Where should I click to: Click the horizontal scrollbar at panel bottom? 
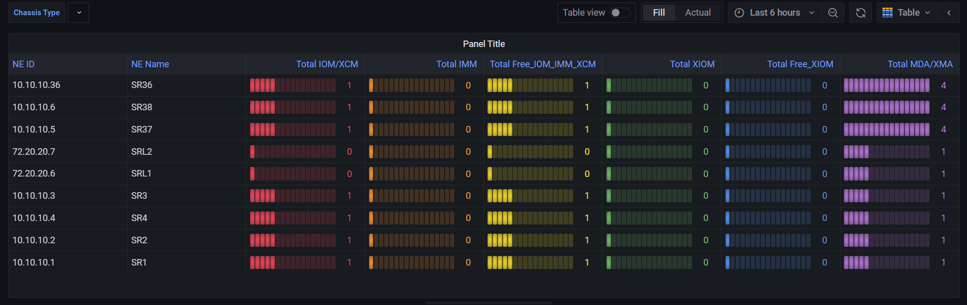(x=489, y=303)
